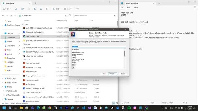
Task: Expand Network in navigation pane
Action: [x=2, y=99]
